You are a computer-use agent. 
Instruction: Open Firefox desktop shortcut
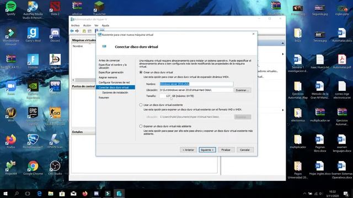[x=11, y=141]
